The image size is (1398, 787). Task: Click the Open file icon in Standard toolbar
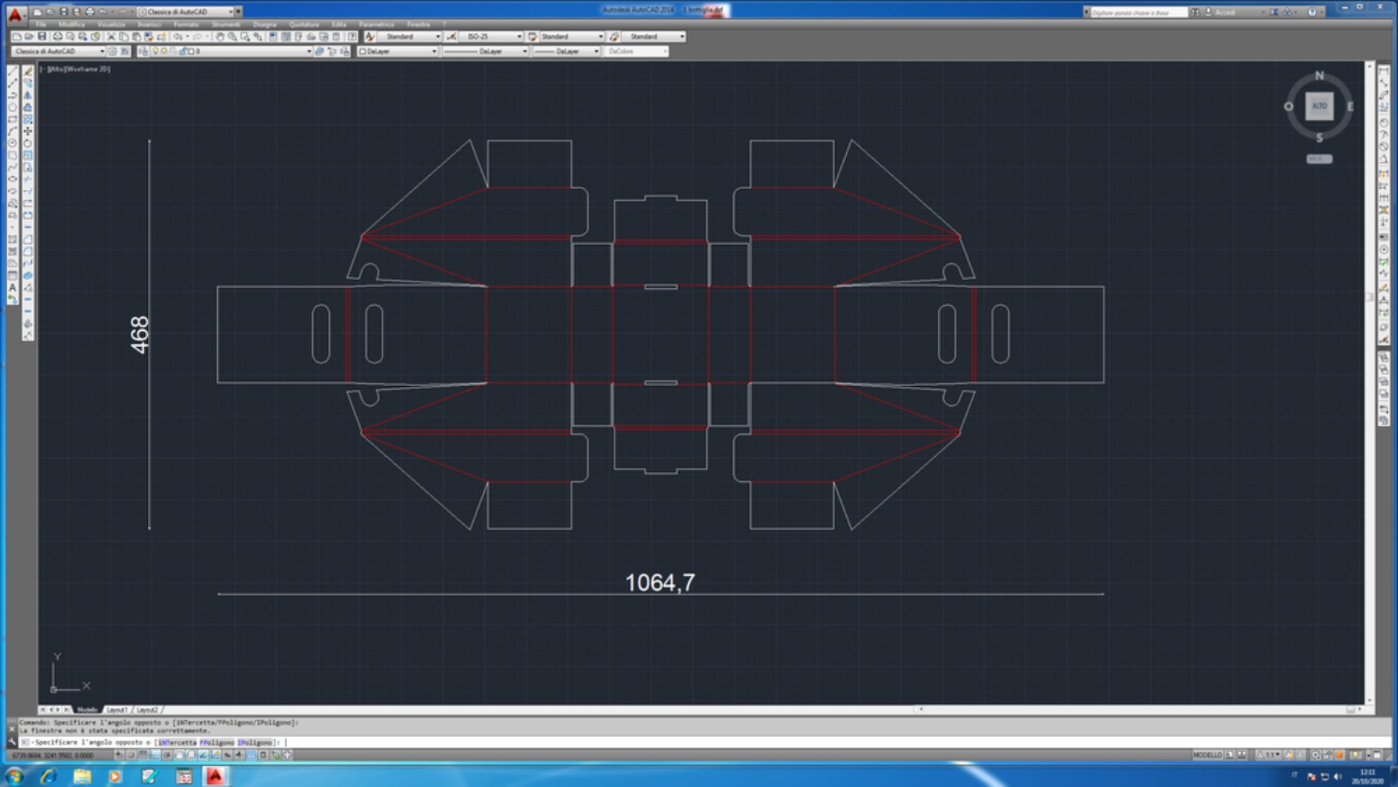[x=29, y=36]
